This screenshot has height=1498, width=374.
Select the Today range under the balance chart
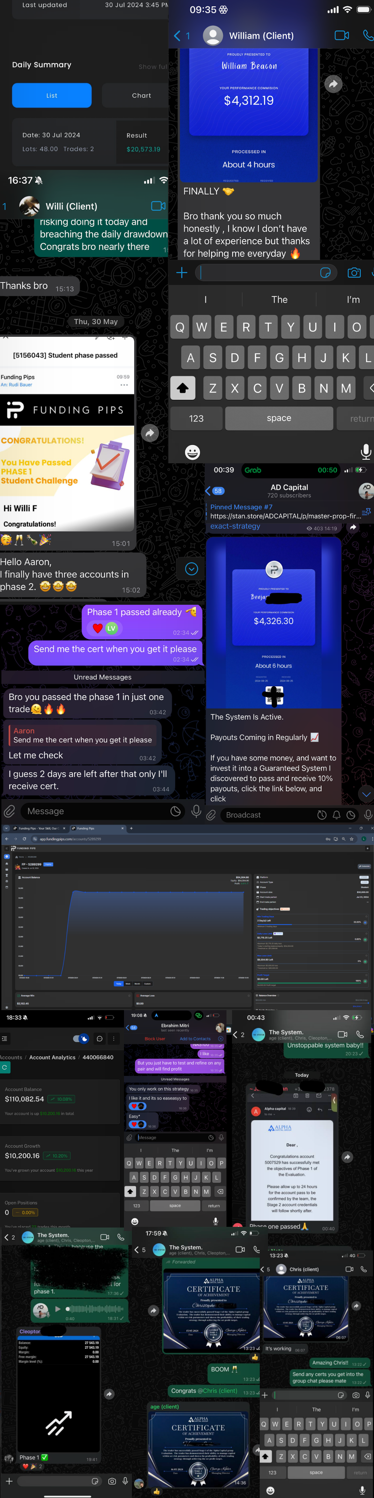(x=118, y=983)
